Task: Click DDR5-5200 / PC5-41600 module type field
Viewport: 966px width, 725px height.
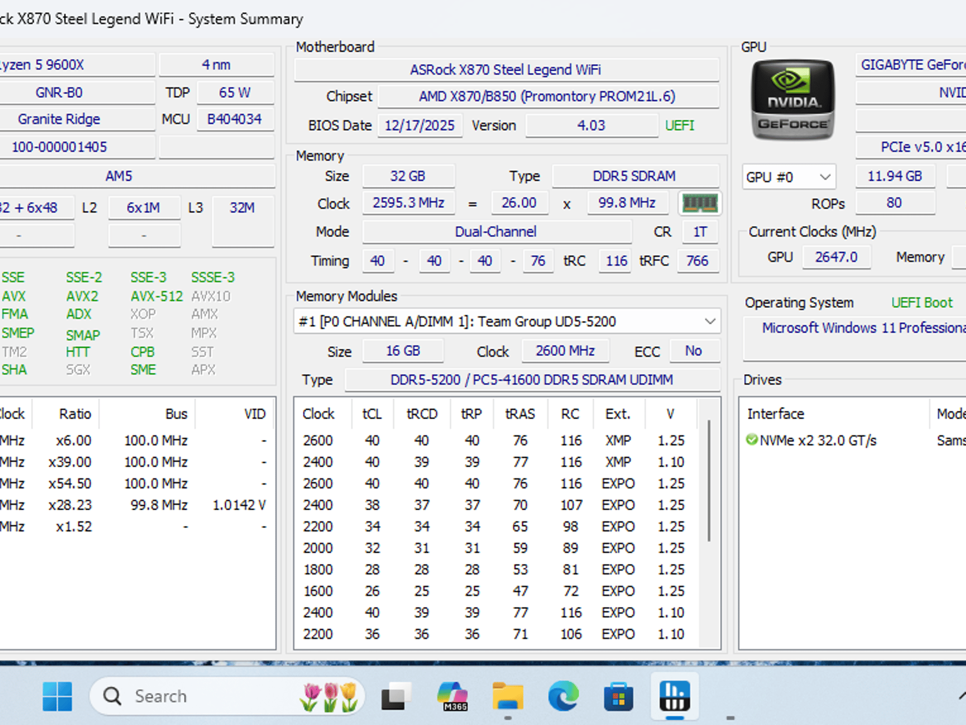Action: (532, 379)
